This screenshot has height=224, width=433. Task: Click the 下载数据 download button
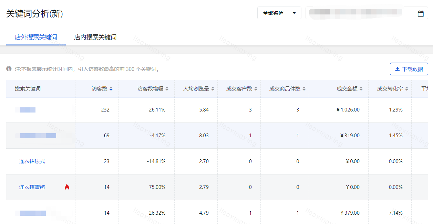[x=409, y=69]
